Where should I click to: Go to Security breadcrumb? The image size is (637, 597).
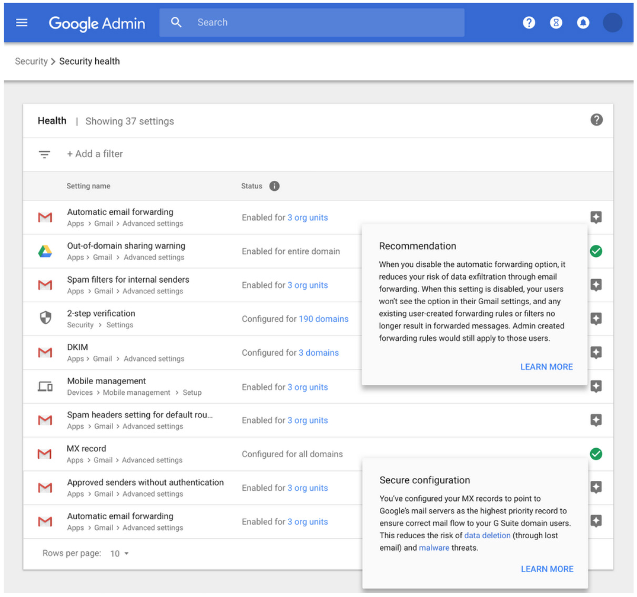click(x=31, y=61)
